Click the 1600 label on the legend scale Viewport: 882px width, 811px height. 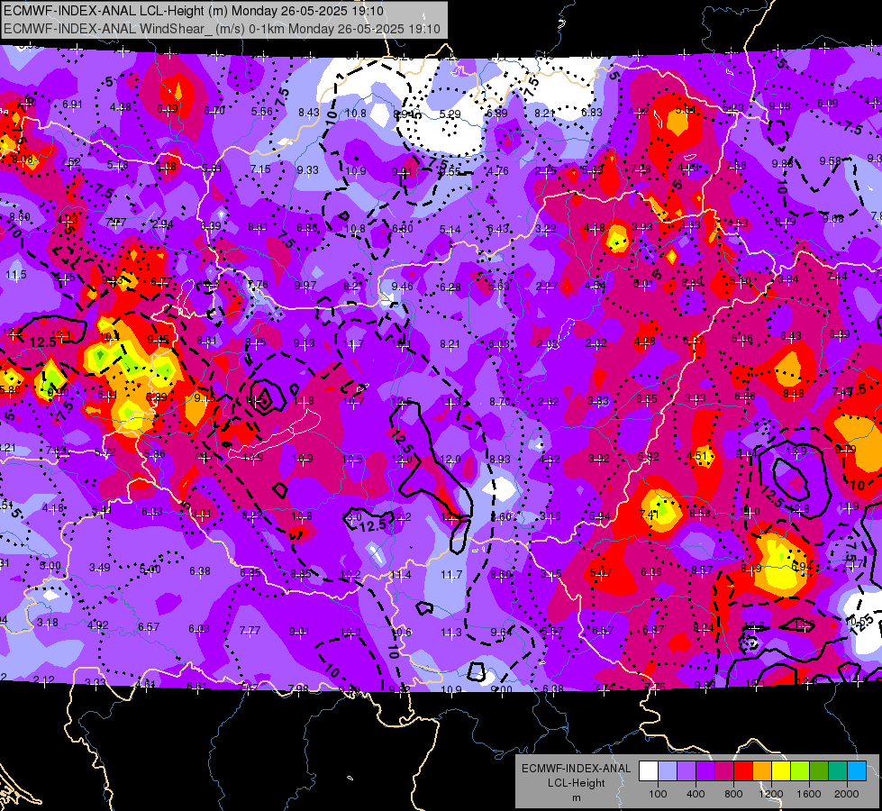pos(808,794)
